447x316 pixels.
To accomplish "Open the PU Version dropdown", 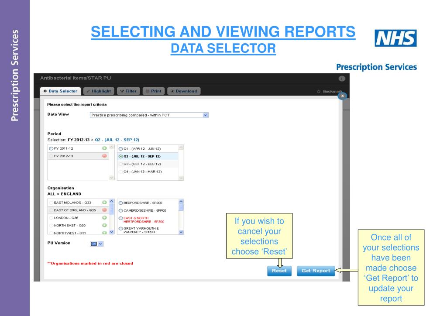I will pos(96,244).
